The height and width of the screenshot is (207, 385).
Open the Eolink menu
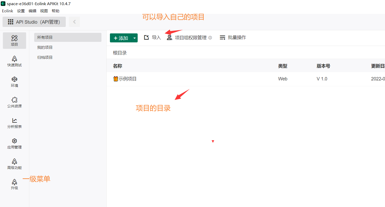tap(7, 11)
